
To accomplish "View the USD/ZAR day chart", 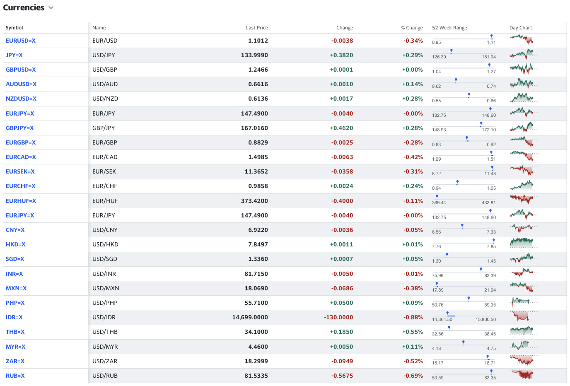I will [x=523, y=361].
